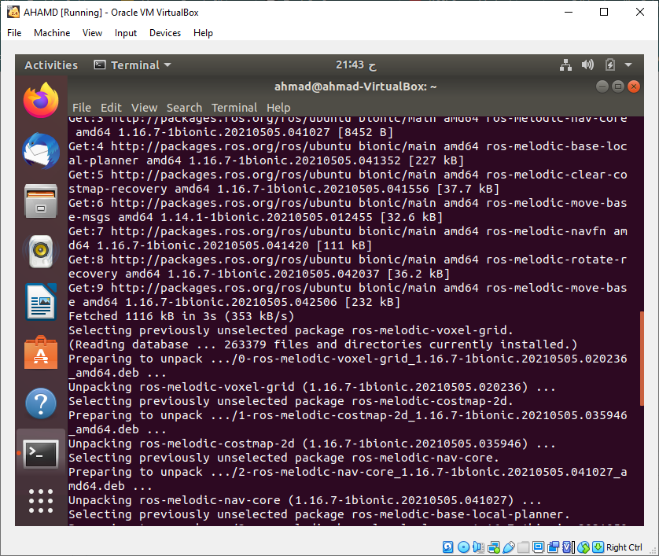The width and height of the screenshot is (659, 556).
Task: Toggle the network indicator in Ubuntu top bar
Action: coord(566,64)
